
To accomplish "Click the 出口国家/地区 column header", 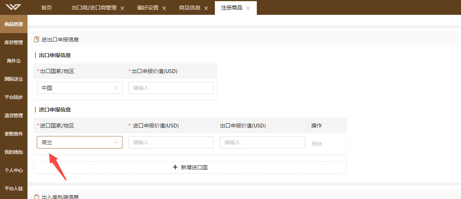I will click(57, 71).
